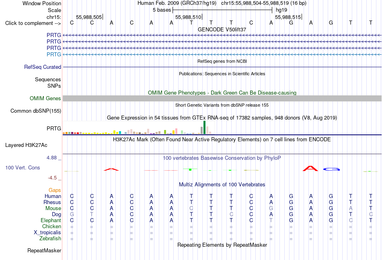
Task: Click the 4.88 PhyloP maximum value
Action: click(51, 158)
